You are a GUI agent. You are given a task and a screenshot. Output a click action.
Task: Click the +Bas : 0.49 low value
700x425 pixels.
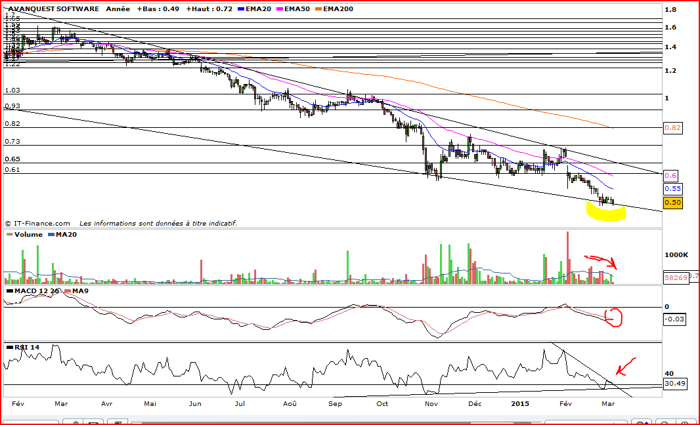coord(158,9)
